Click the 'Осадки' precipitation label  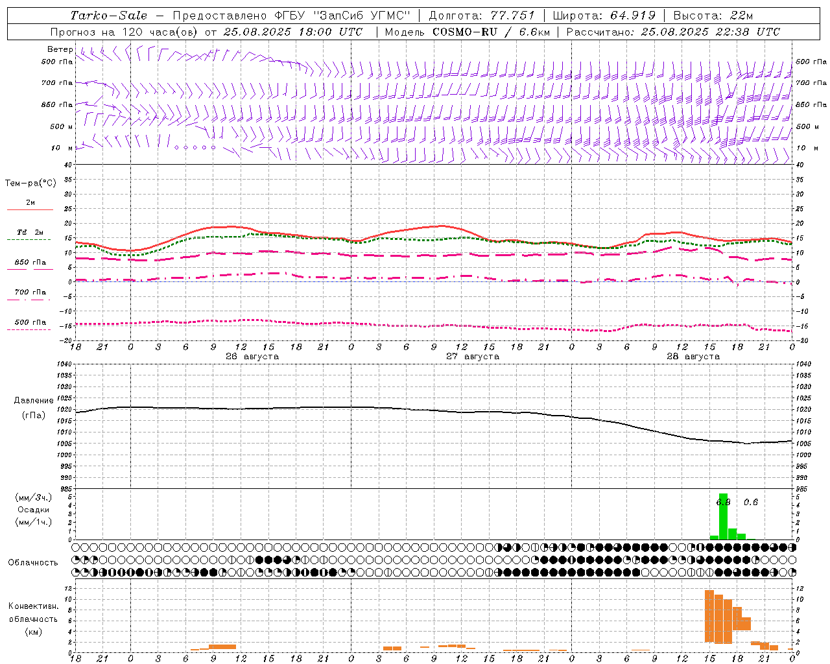coord(34,510)
